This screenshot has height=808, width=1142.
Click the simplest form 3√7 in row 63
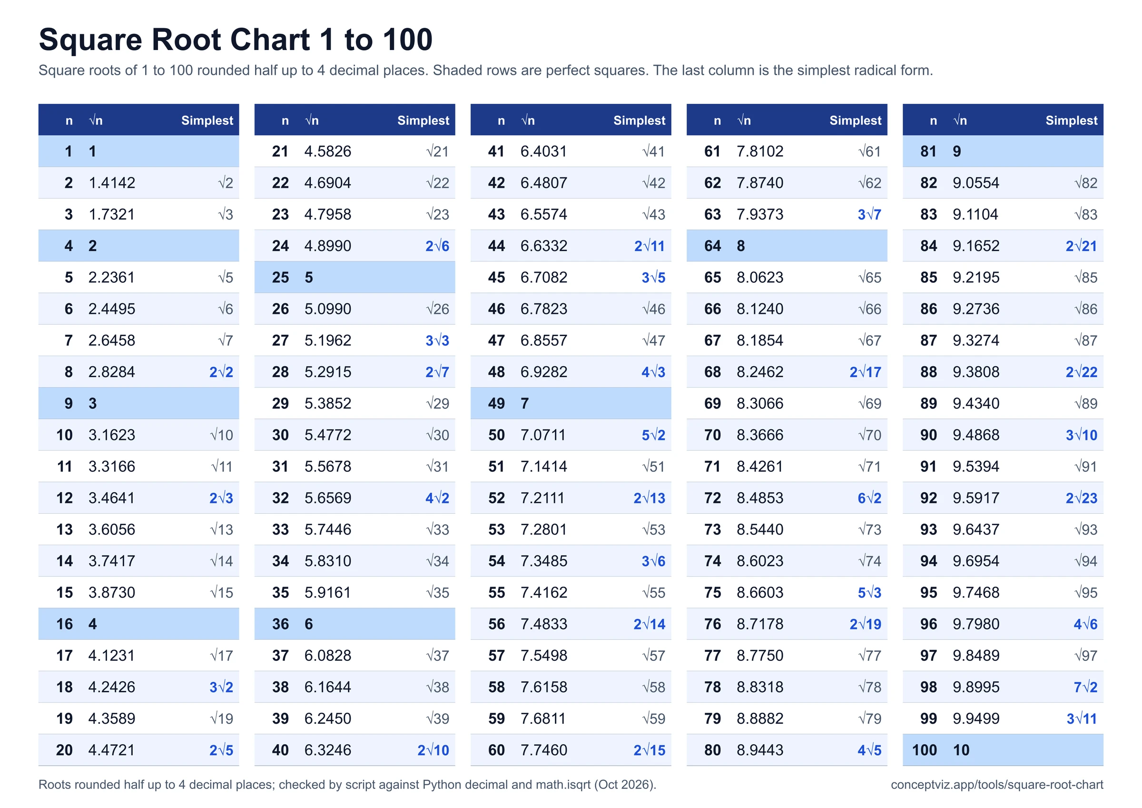coord(869,215)
